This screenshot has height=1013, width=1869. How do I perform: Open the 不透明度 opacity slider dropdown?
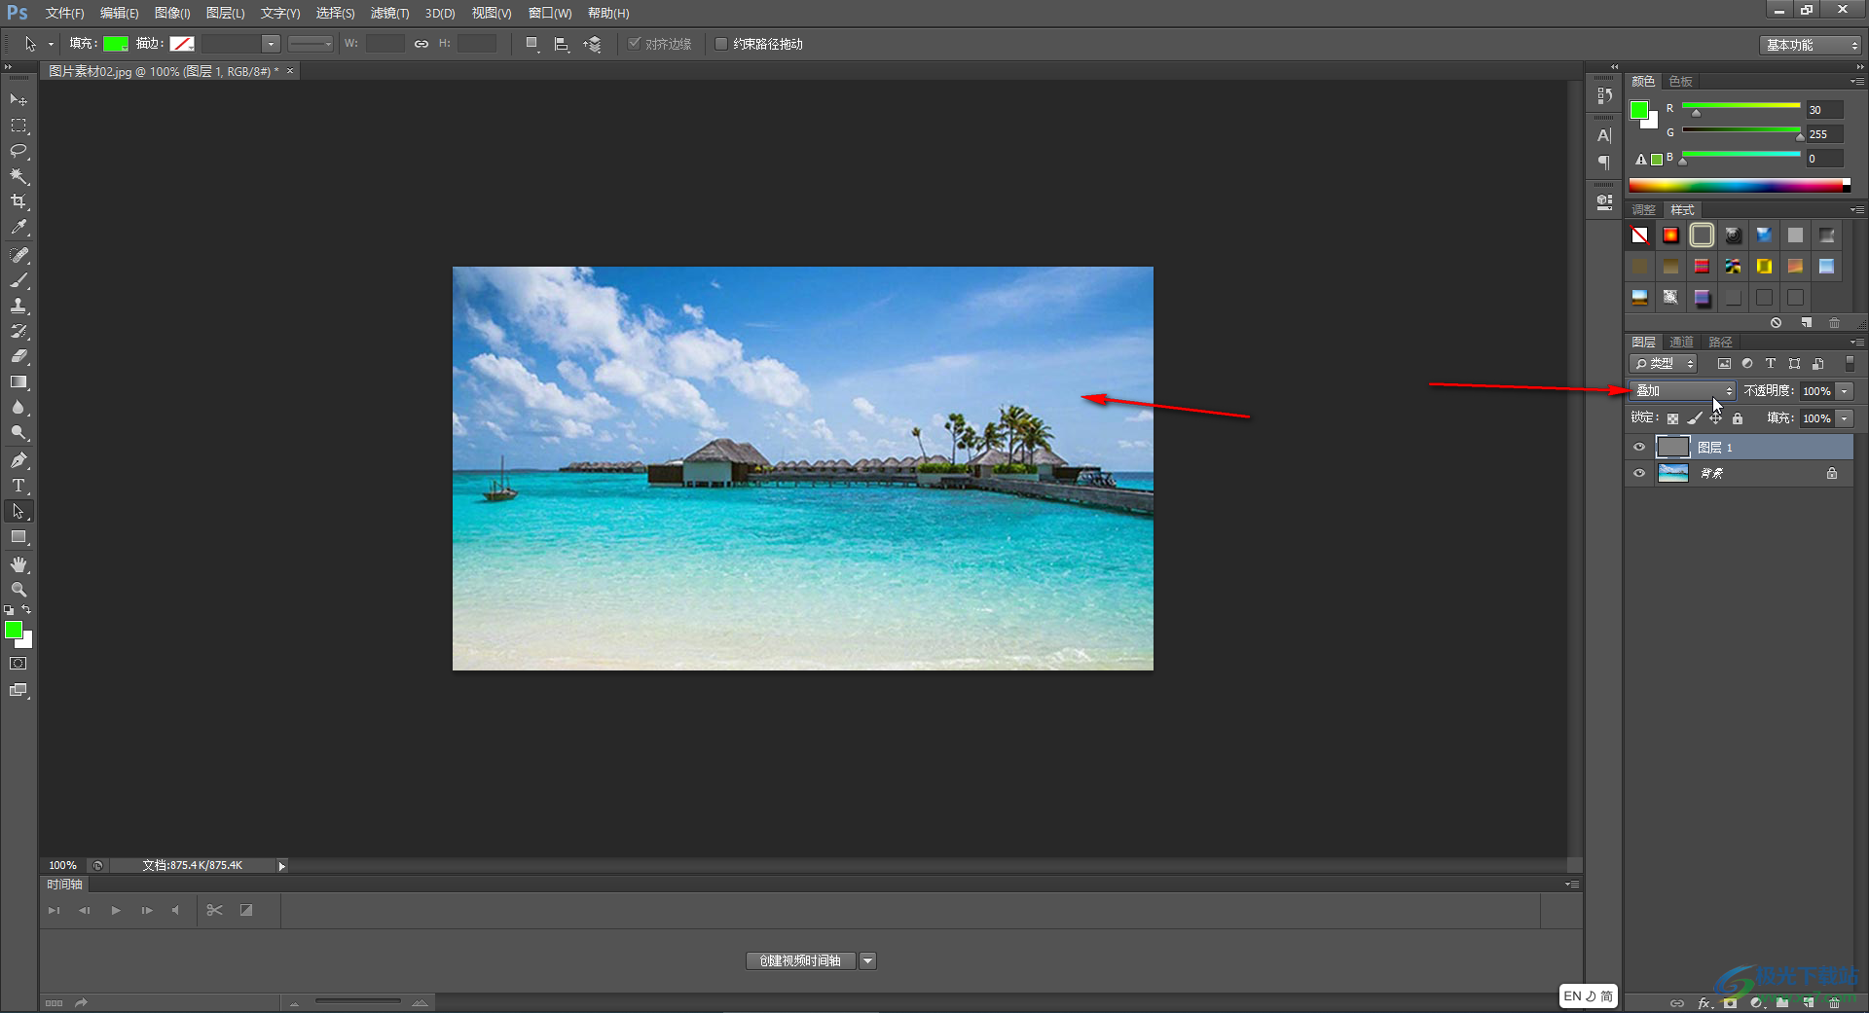[1845, 390]
